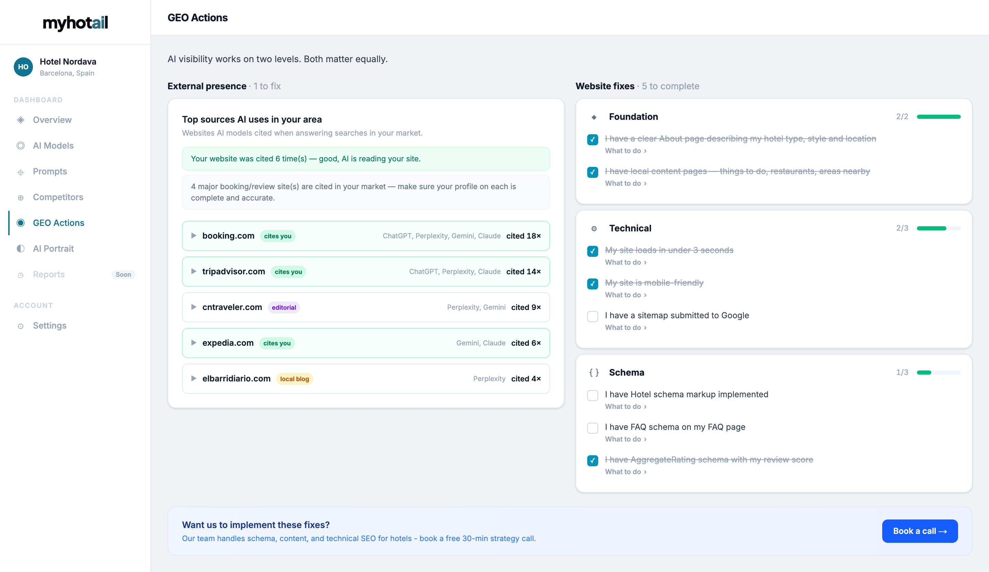This screenshot has height=572, width=989.
Task: Open What to do under FAQ schema
Action: pyautogui.click(x=626, y=439)
